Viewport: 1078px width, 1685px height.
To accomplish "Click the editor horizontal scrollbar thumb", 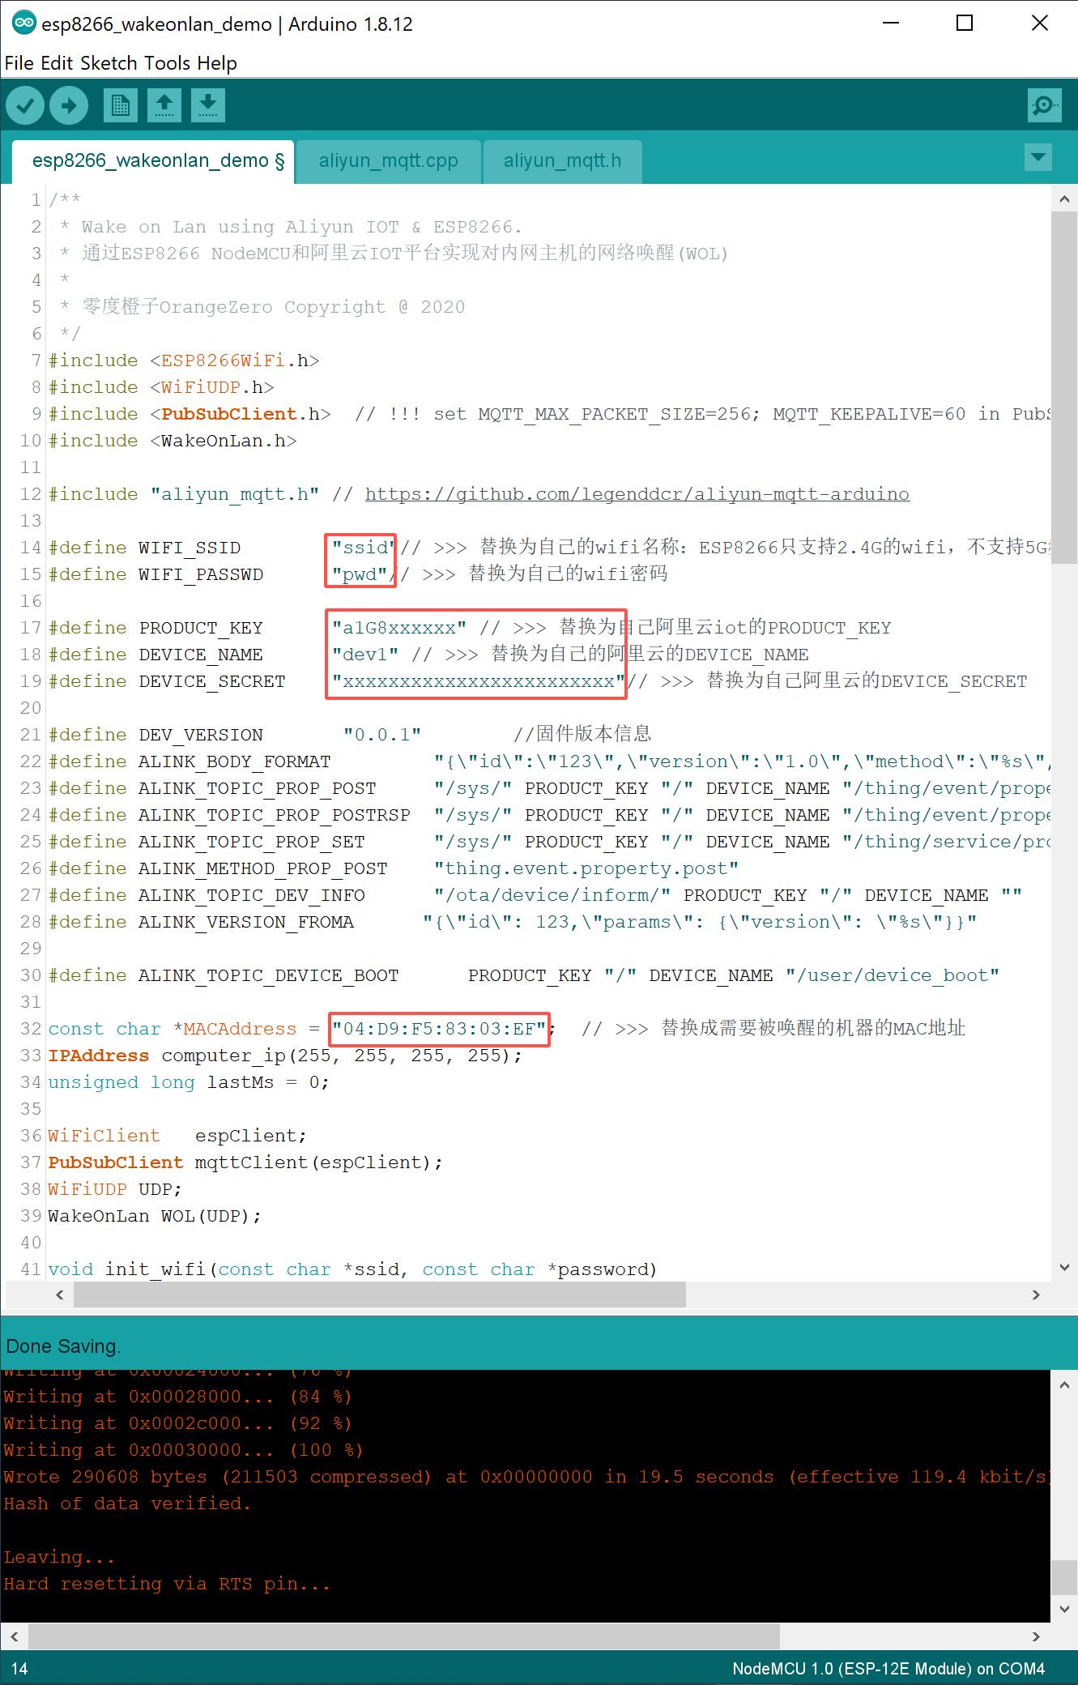I will 379,1295.
